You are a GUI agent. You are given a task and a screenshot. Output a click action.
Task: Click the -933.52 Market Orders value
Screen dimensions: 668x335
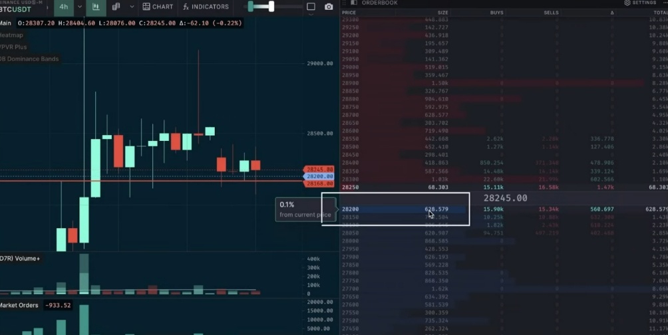point(57,305)
